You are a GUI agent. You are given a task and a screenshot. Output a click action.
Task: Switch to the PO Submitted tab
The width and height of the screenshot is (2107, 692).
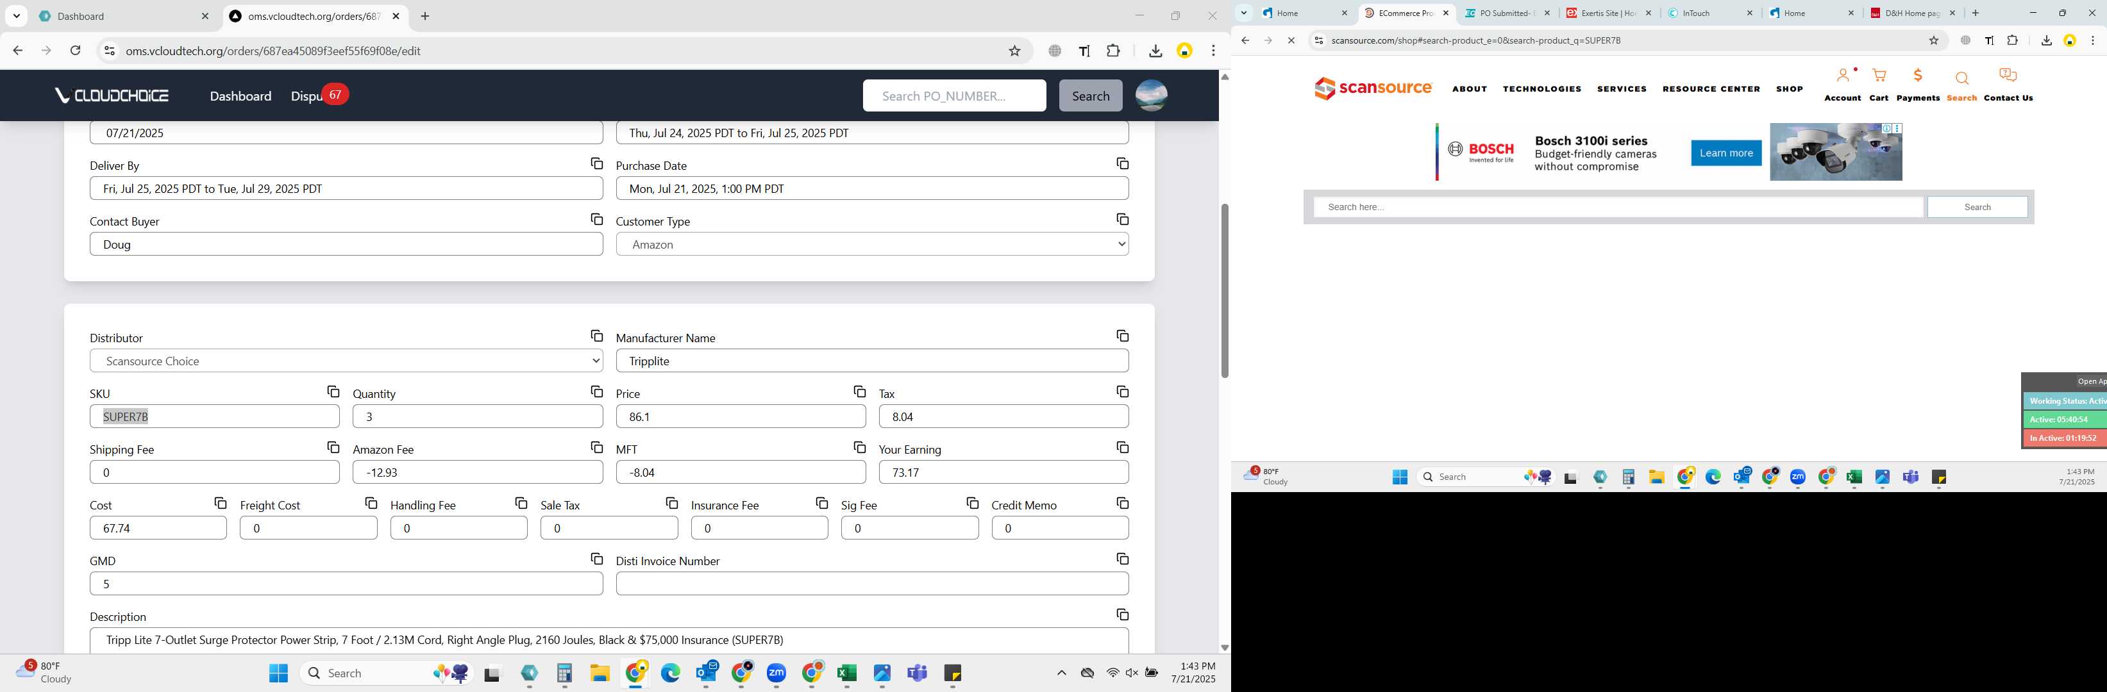coord(1507,13)
